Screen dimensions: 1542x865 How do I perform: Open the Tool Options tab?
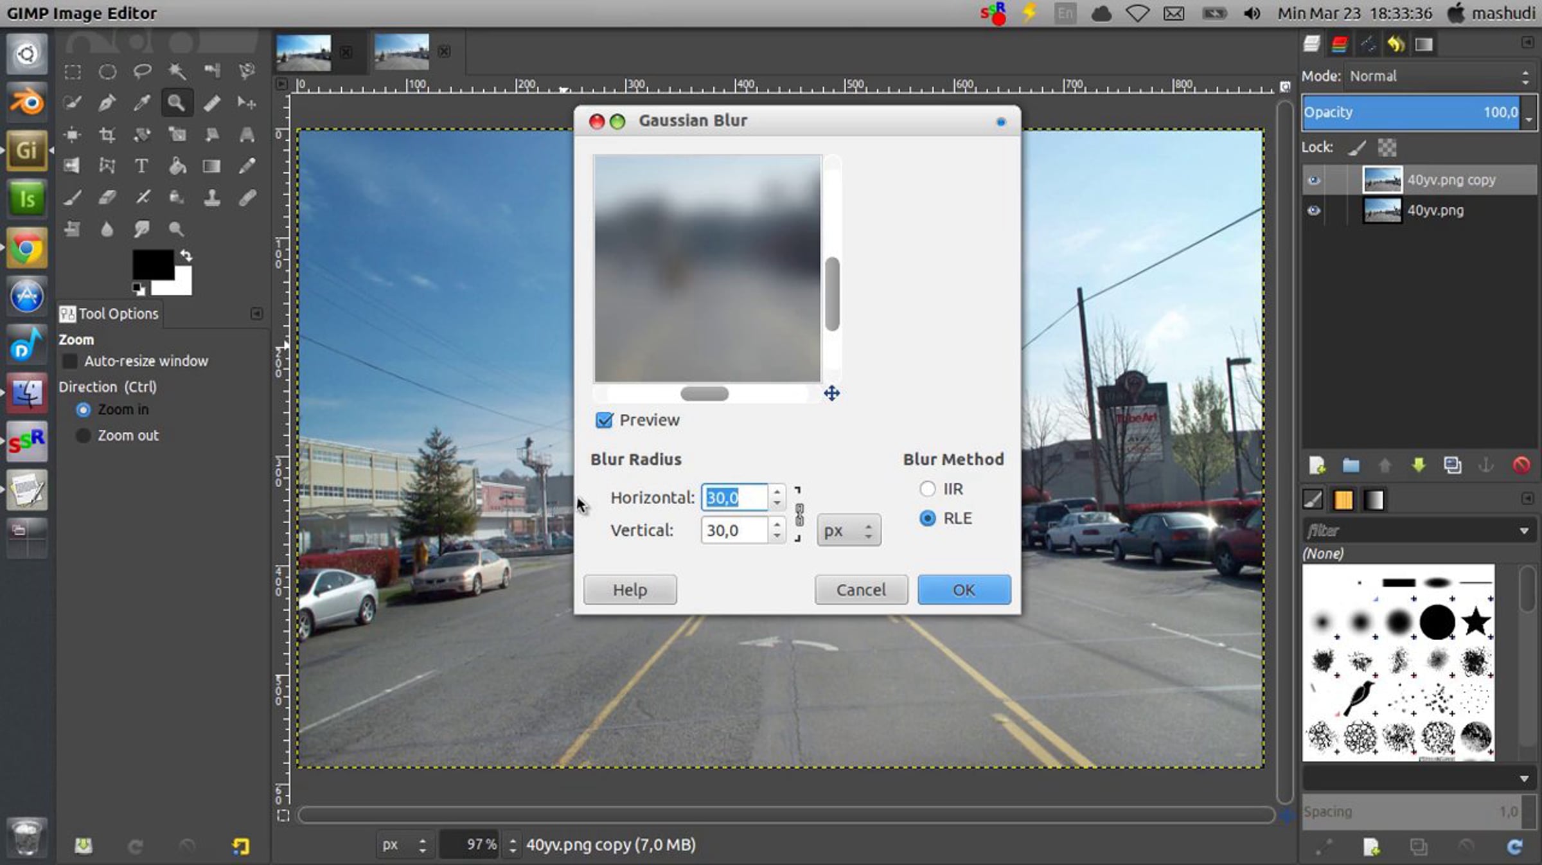tap(109, 314)
